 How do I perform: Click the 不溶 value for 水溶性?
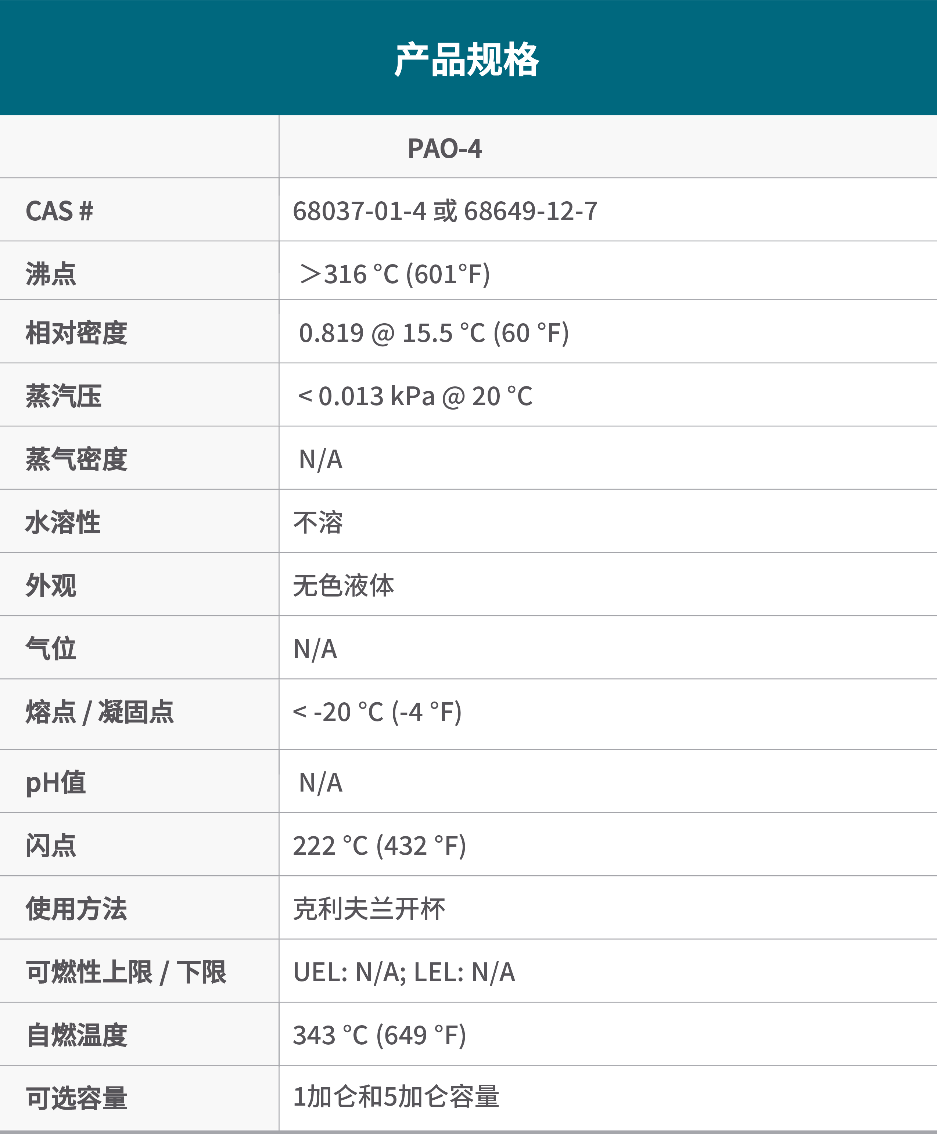pyautogui.click(x=318, y=522)
